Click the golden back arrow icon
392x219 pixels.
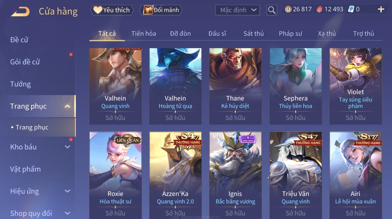[x=20, y=11]
